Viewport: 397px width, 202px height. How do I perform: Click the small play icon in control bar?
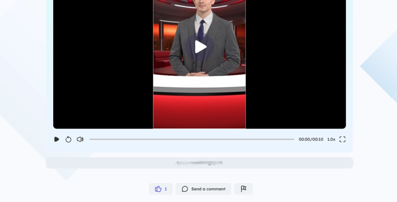coord(57,140)
